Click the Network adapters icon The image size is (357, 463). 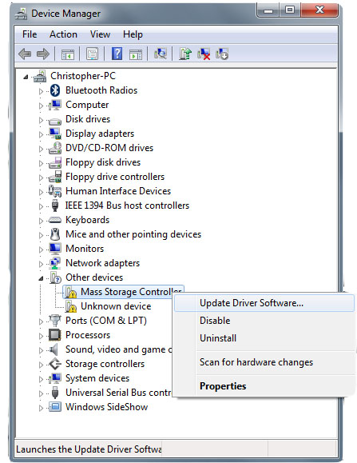coord(55,263)
